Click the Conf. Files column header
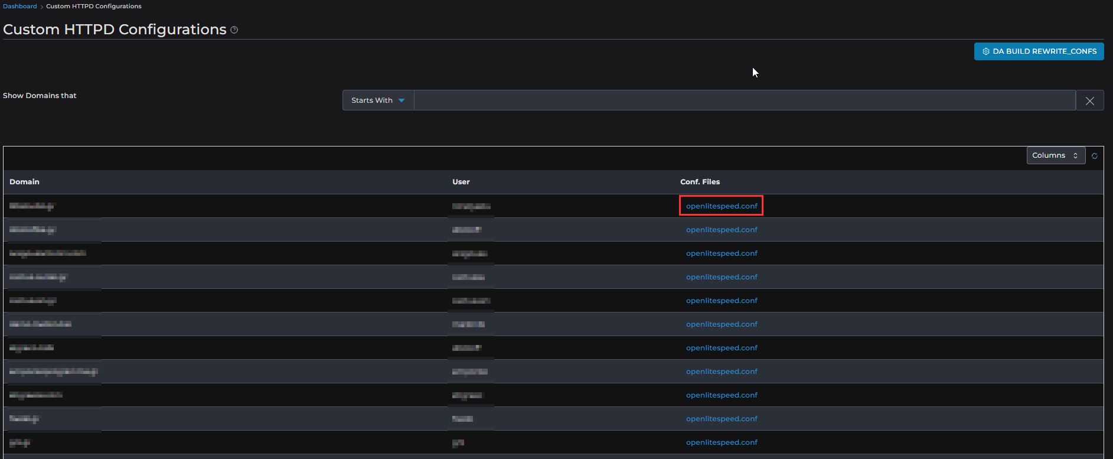Screen dimensions: 1113x459 coord(700,182)
